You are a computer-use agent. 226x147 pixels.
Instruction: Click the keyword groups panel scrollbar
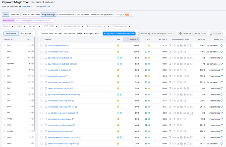(35, 84)
